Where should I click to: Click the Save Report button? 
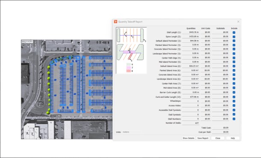(203, 138)
